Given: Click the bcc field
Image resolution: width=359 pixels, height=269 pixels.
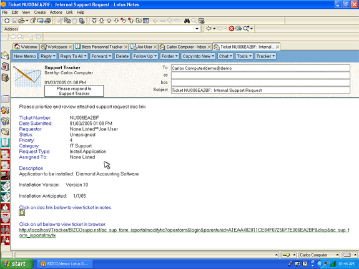Looking at the screenshot, I should (260, 82).
